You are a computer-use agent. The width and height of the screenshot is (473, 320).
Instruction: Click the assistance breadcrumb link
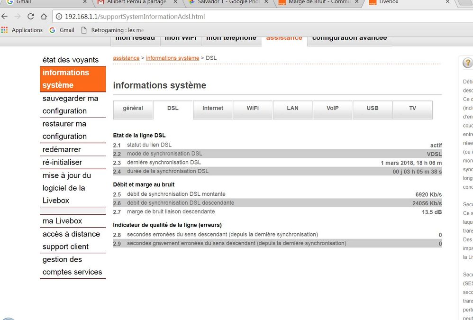126,58
